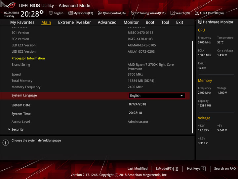The width and height of the screenshot is (238, 179).
Task: Click the Hot Keys question mark icon
Action: (x=203, y=169)
